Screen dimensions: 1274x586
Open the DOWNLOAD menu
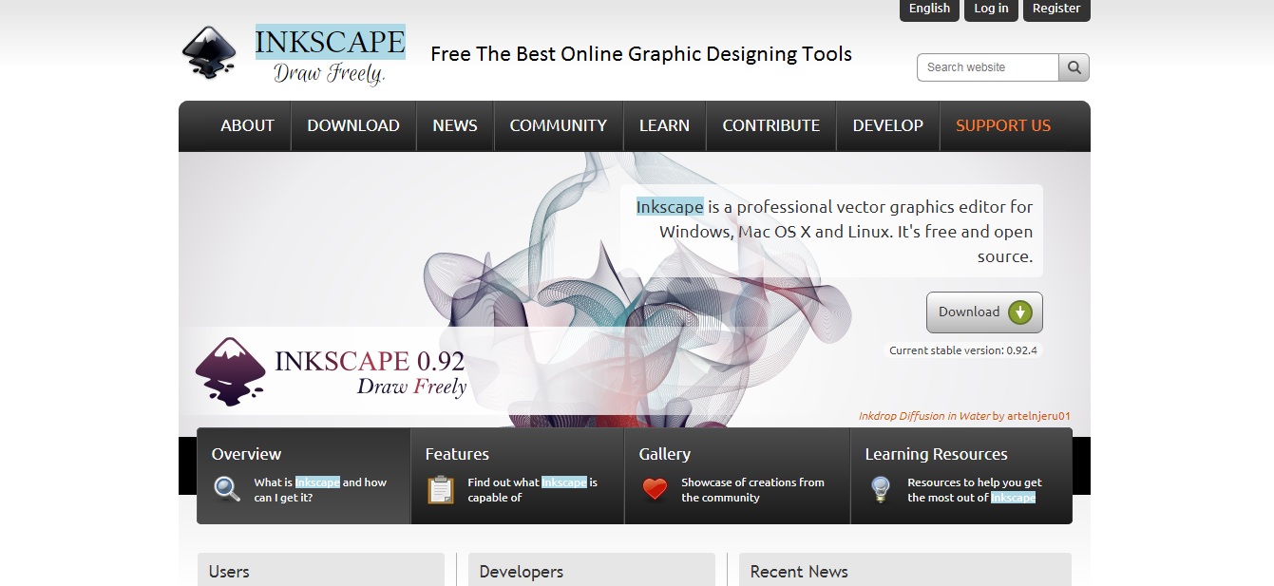(x=352, y=124)
